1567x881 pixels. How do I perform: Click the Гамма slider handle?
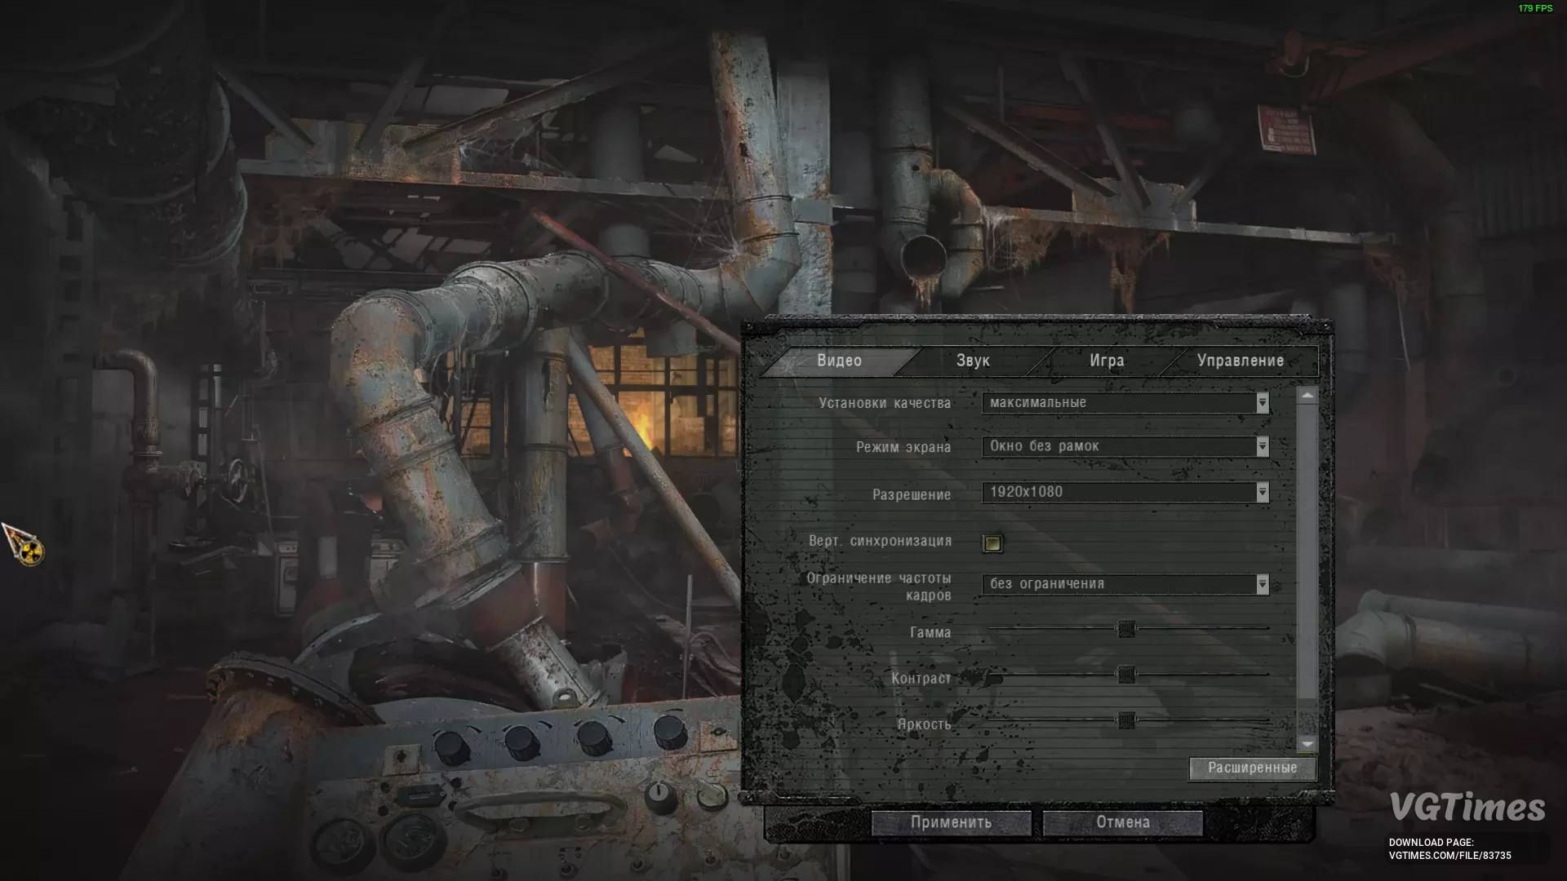1126,629
